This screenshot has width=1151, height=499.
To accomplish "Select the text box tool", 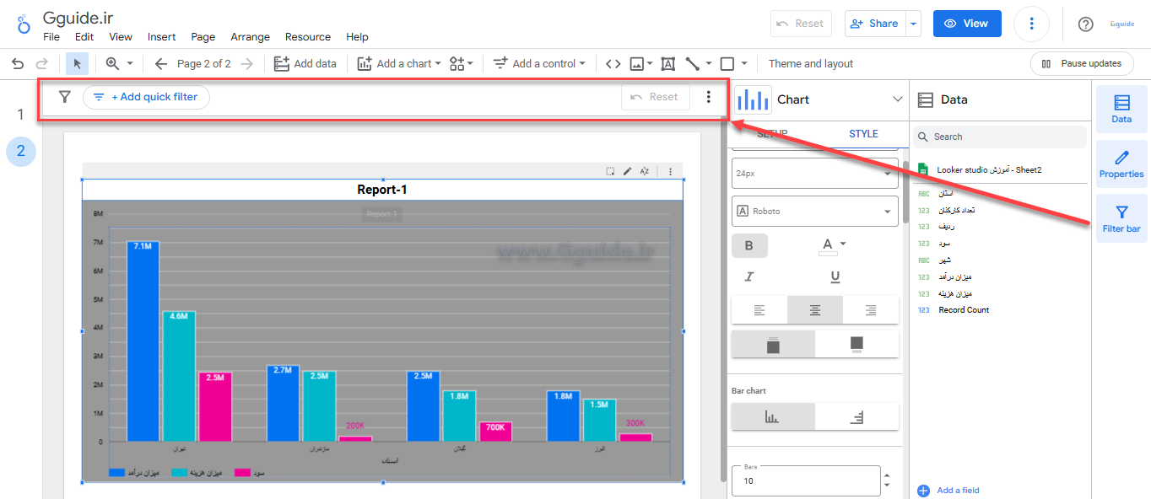I will tap(667, 64).
